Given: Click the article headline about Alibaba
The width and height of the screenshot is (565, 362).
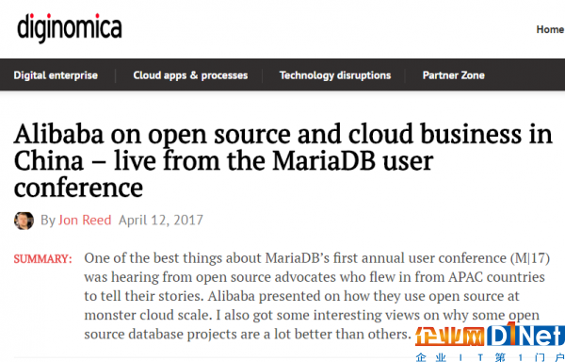Looking at the screenshot, I should click(282, 160).
